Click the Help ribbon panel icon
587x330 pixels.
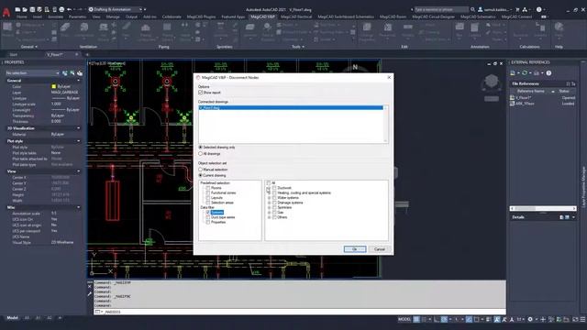(559, 27)
